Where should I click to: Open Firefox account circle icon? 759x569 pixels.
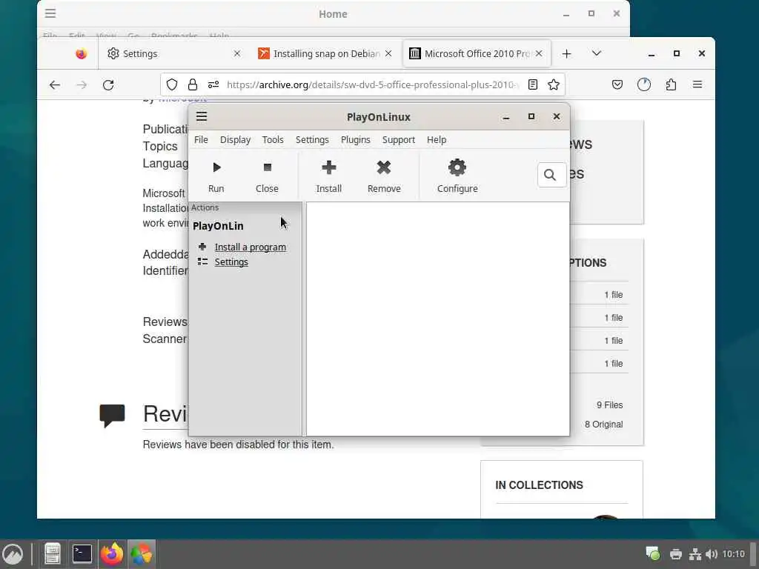click(x=644, y=84)
